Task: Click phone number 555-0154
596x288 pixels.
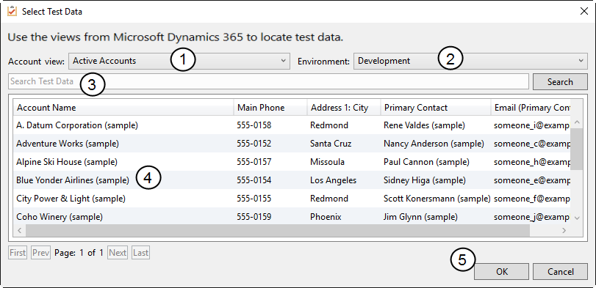Action: (x=254, y=180)
